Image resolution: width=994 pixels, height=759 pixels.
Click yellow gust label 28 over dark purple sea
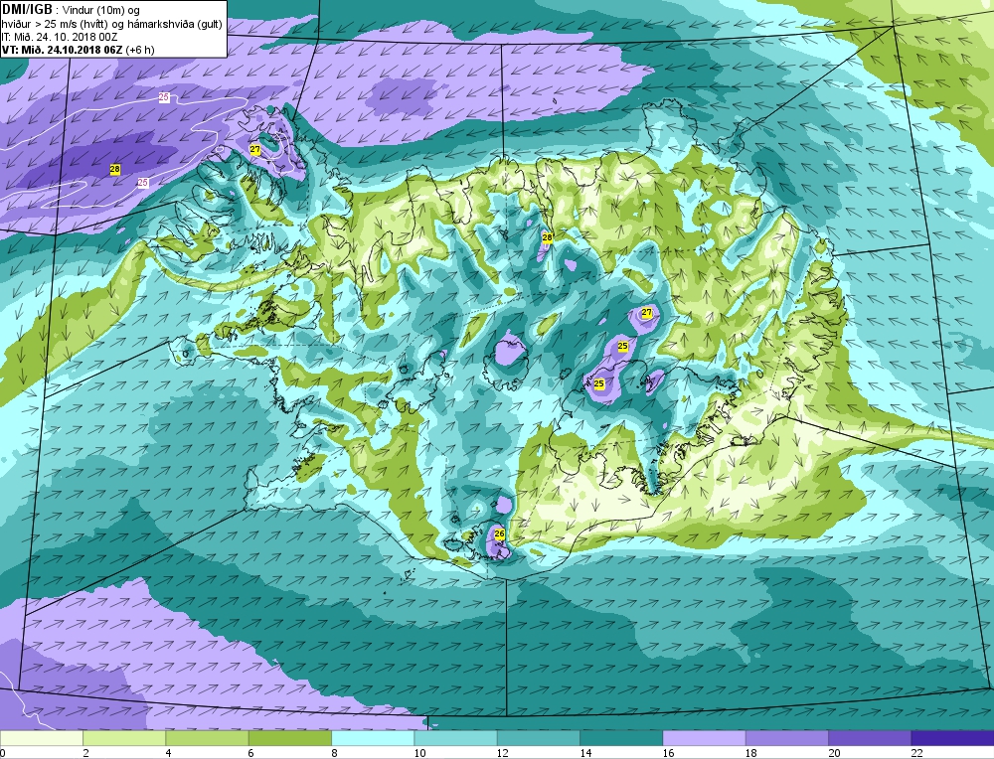pyautogui.click(x=114, y=169)
